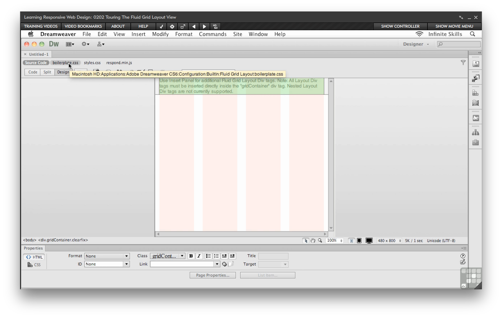Image resolution: width=502 pixels, height=318 pixels.
Task: Click the Point to File target icon
Action: pos(224,264)
